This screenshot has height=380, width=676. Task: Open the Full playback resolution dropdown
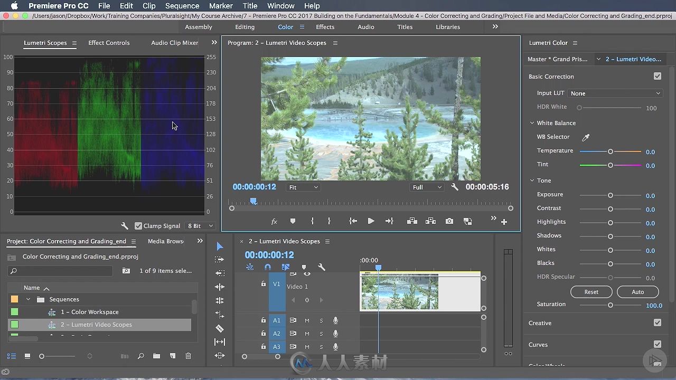coord(427,187)
